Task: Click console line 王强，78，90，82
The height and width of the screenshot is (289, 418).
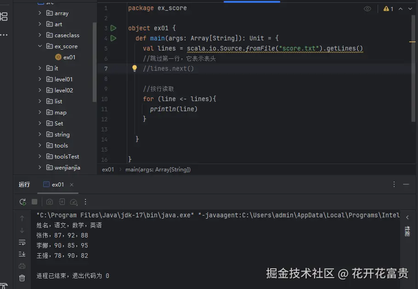Action: [62, 255]
